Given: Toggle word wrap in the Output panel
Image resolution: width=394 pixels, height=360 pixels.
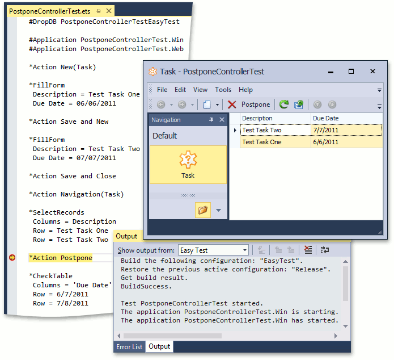Looking at the screenshot, I should point(324,250).
